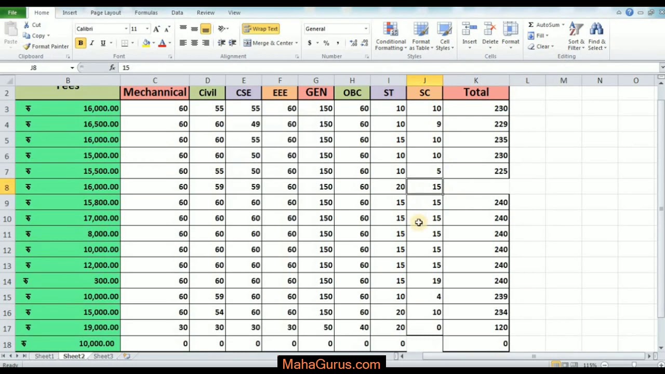Toggle Italic formatting
Screen dimensions: 665x374
click(92, 43)
